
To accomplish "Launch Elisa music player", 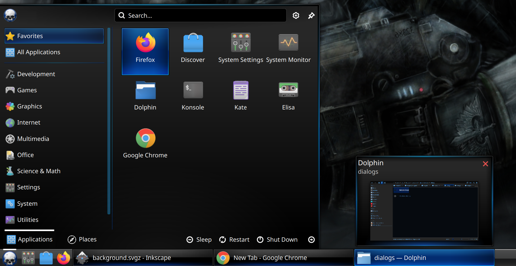I will [288, 99].
